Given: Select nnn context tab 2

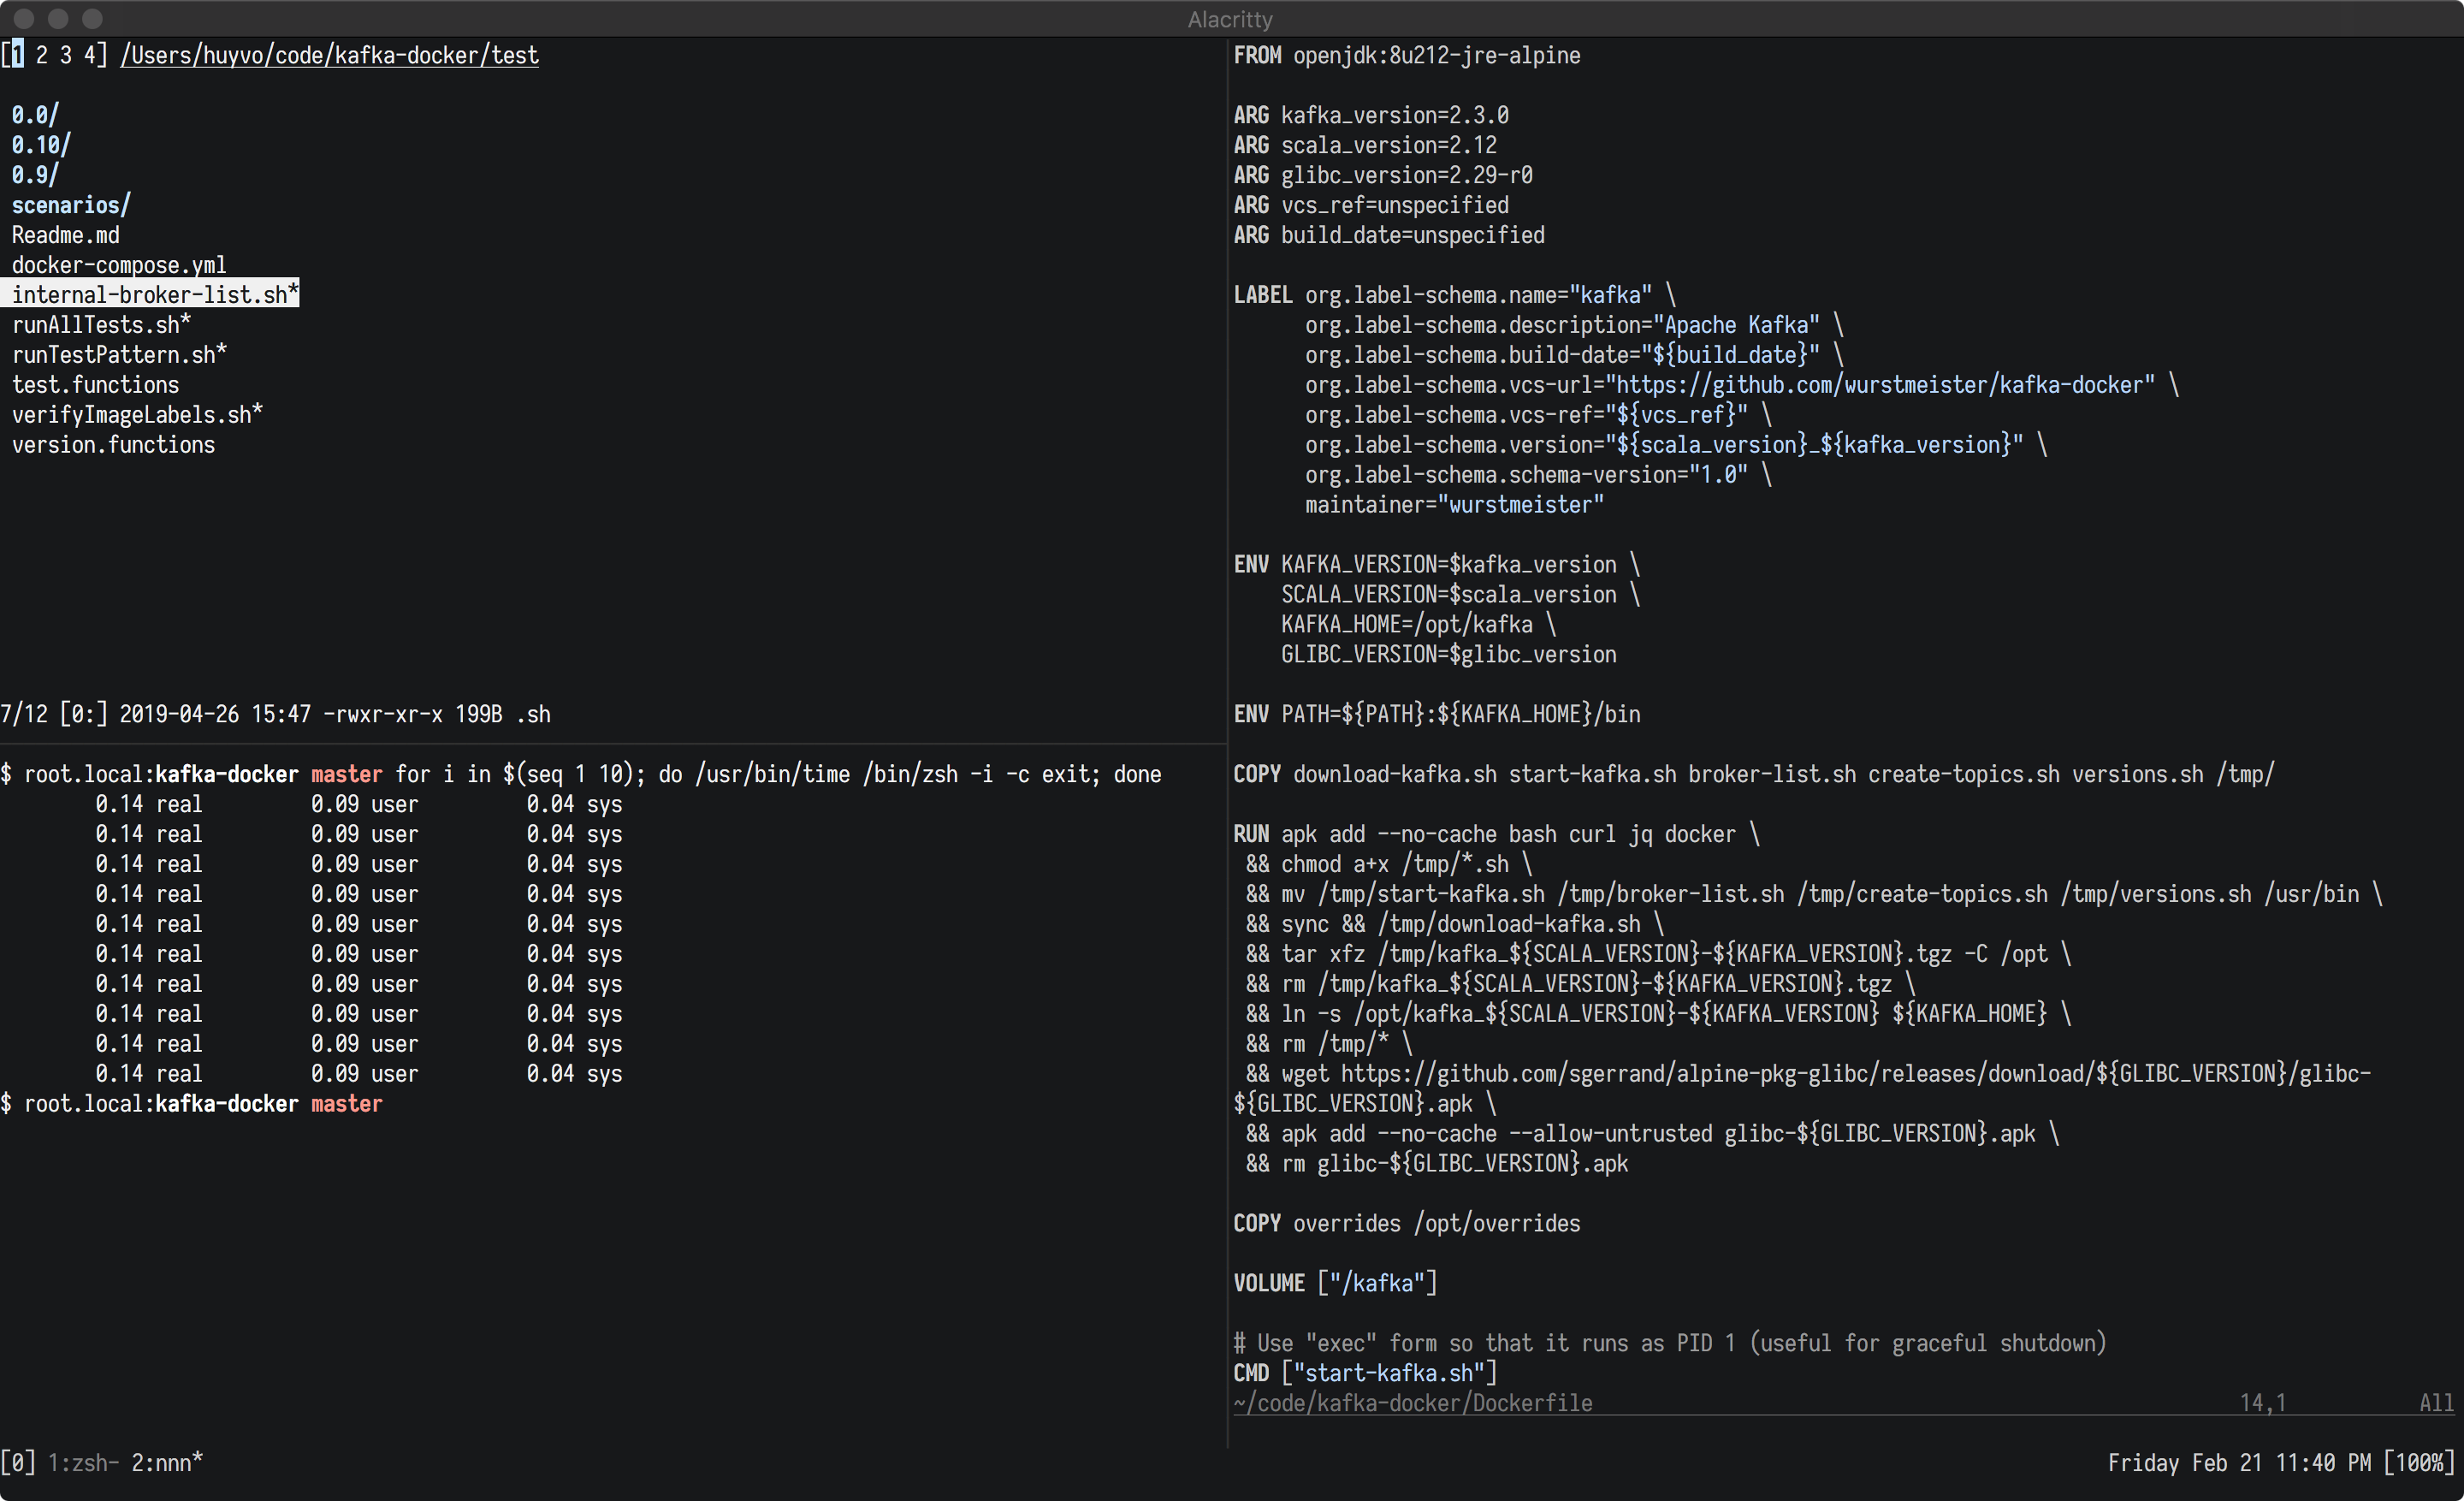Looking at the screenshot, I should (42, 55).
